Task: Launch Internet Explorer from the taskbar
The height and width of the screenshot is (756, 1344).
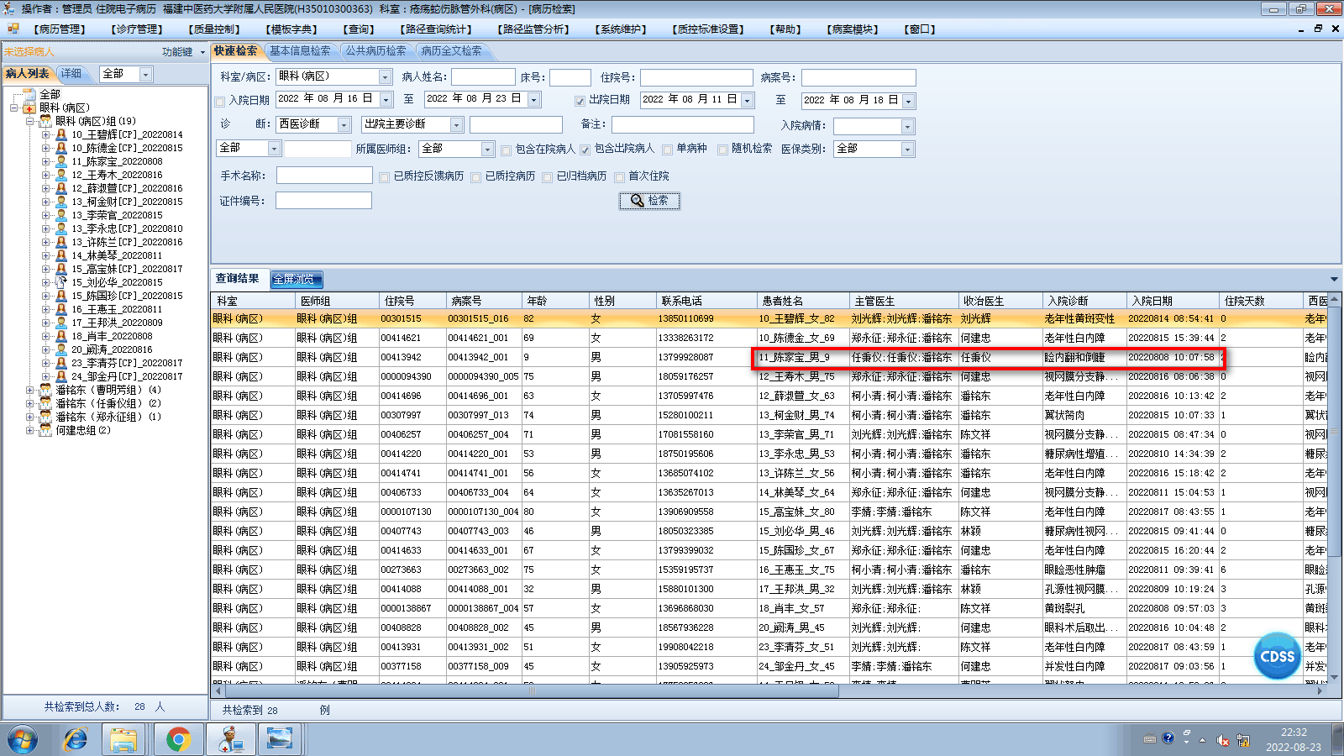Action: (75, 739)
